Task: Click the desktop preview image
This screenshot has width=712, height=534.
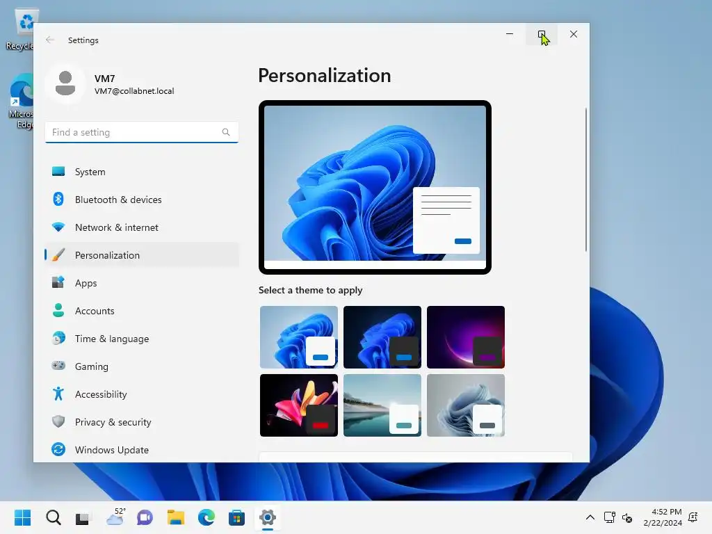Action: [375, 187]
